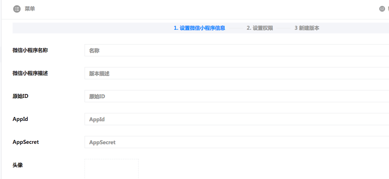The height and width of the screenshot is (179, 389).
Task: Focus the 原始ID input field
Action: coord(237,96)
